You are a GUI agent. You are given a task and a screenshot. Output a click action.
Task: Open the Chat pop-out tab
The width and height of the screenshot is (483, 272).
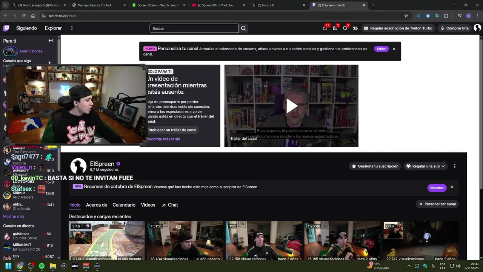tap(170, 205)
